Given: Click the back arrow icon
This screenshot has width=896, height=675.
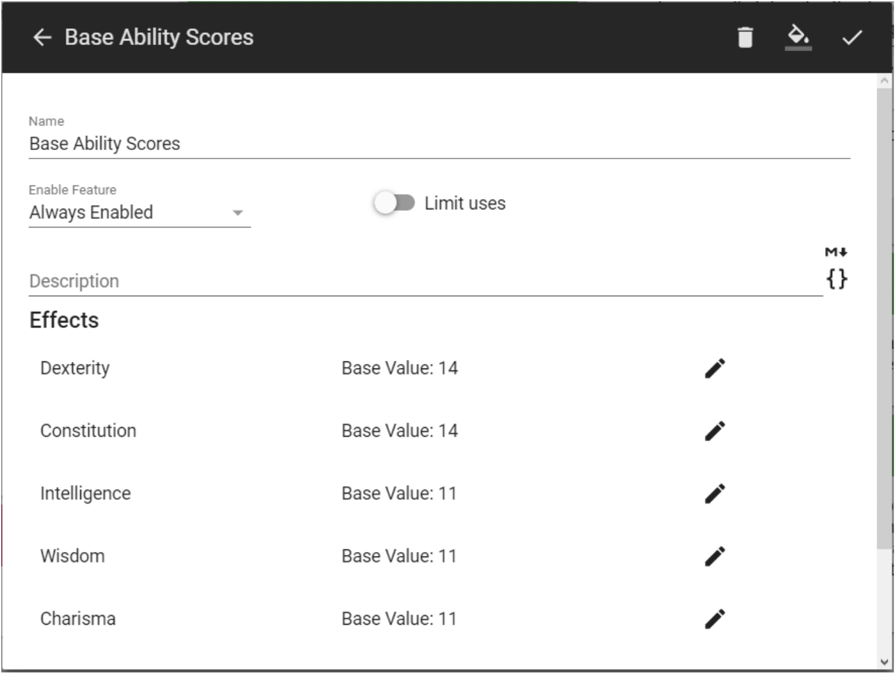Looking at the screenshot, I should coord(42,37).
